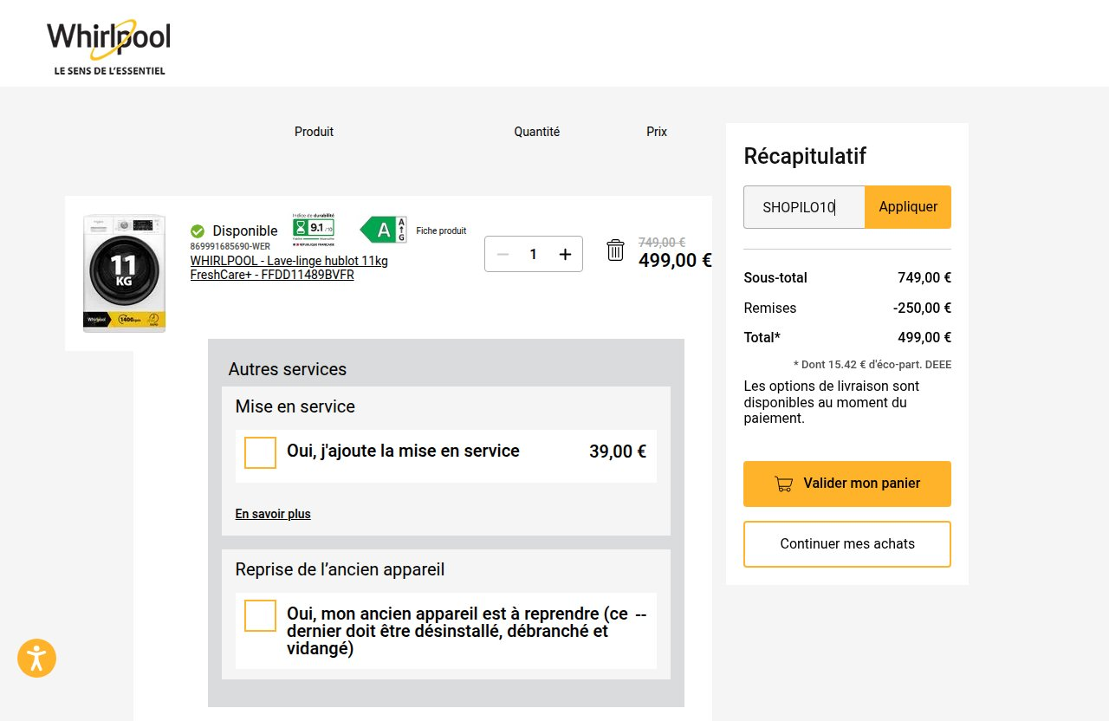Viewport: 1109px width, 721px height.
Task: Decrease quantity with the minus button
Action: 503,254
